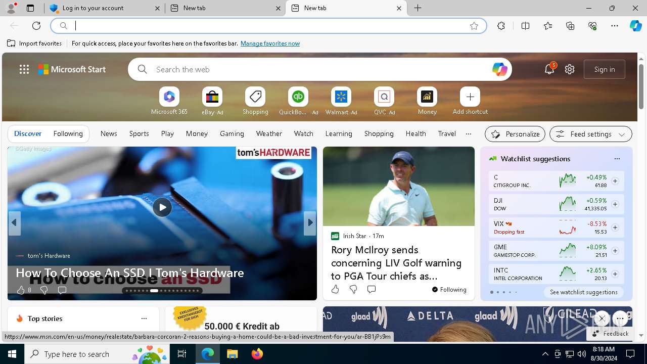647x364 pixels.
Task: Open Firefox from the taskbar
Action: coord(257,354)
